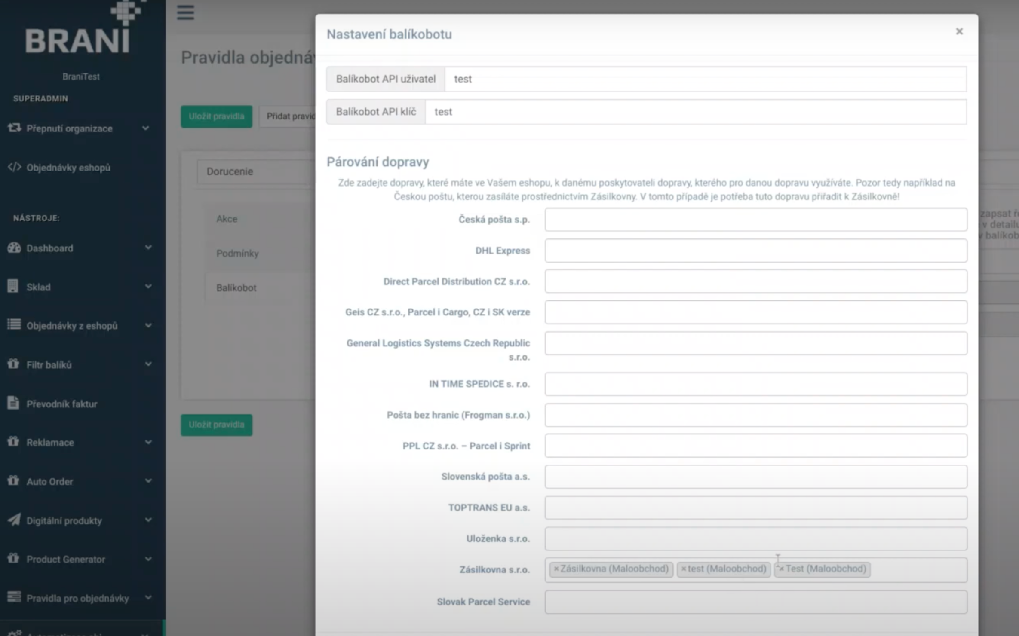Expand the Sklad chevron
This screenshot has width=1019, height=636.
click(x=148, y=287)
